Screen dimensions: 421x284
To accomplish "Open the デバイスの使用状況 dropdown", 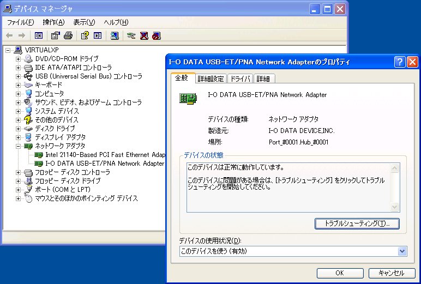I will (x=402, y=251).
